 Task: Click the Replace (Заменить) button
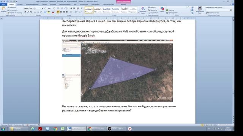pyautogui.click(x=153, y=10)
